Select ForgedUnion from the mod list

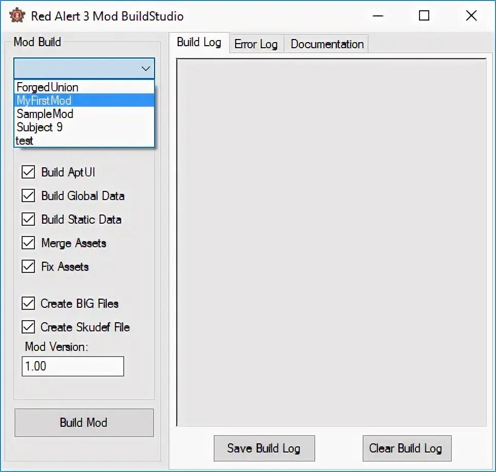tap(84, 87)
